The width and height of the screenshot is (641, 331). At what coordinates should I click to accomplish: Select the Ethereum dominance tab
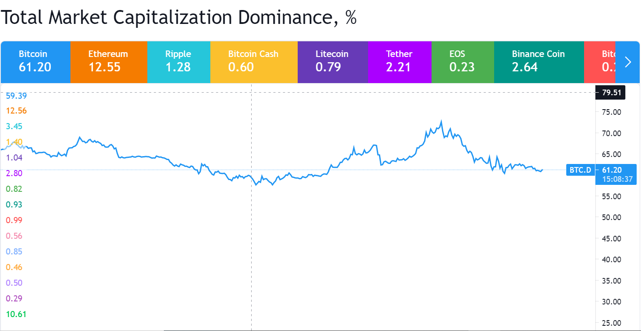[x=109, y=62]
